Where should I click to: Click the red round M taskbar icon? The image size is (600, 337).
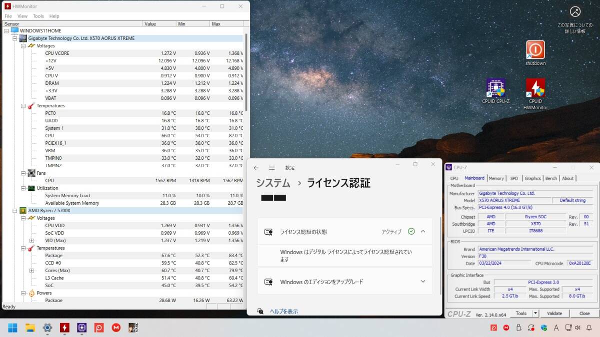coord(116,328)
